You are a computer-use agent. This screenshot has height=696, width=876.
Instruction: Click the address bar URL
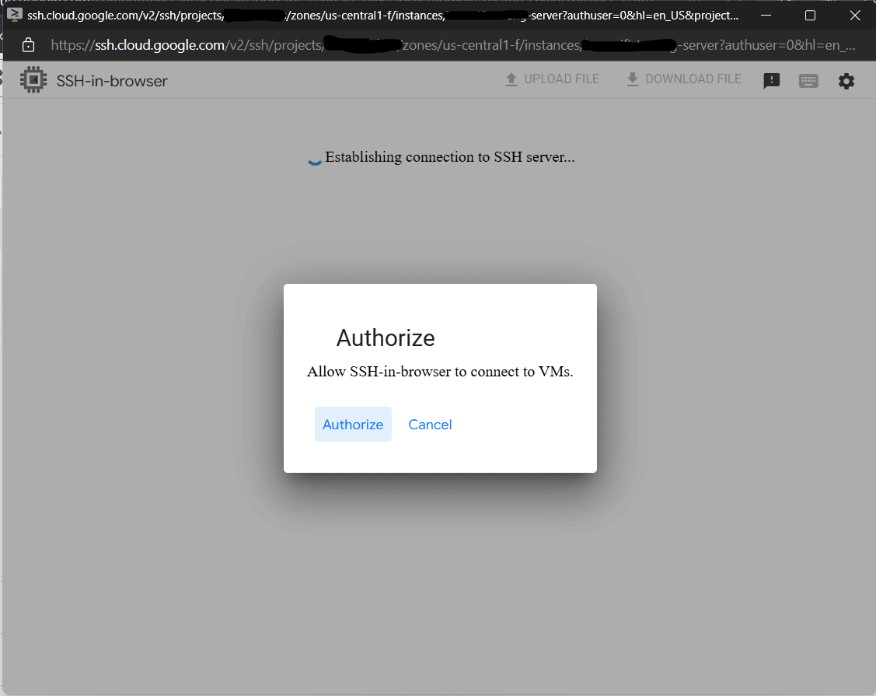point(311,45)
